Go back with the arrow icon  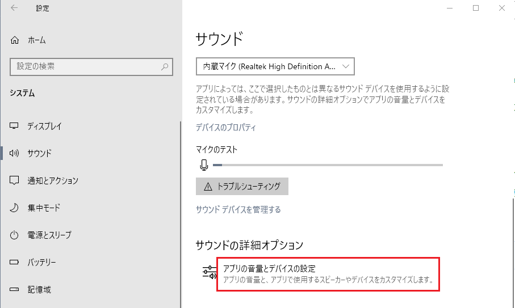click(14, 8)
